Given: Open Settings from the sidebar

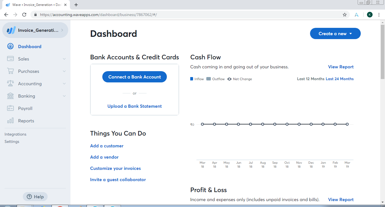Looking at the screenshot, I should tap(12, 141).
